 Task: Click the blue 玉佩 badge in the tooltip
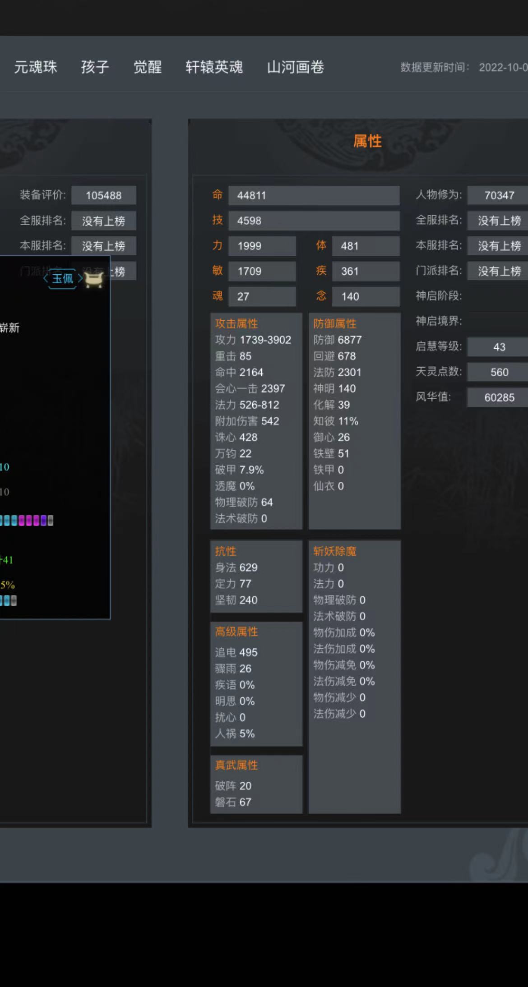click(x=62, y=278)
